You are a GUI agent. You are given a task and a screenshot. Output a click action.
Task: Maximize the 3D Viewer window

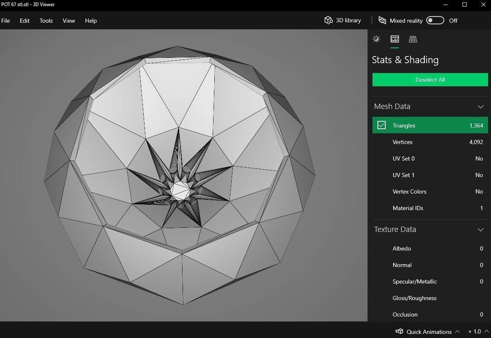tap(465, 5)
